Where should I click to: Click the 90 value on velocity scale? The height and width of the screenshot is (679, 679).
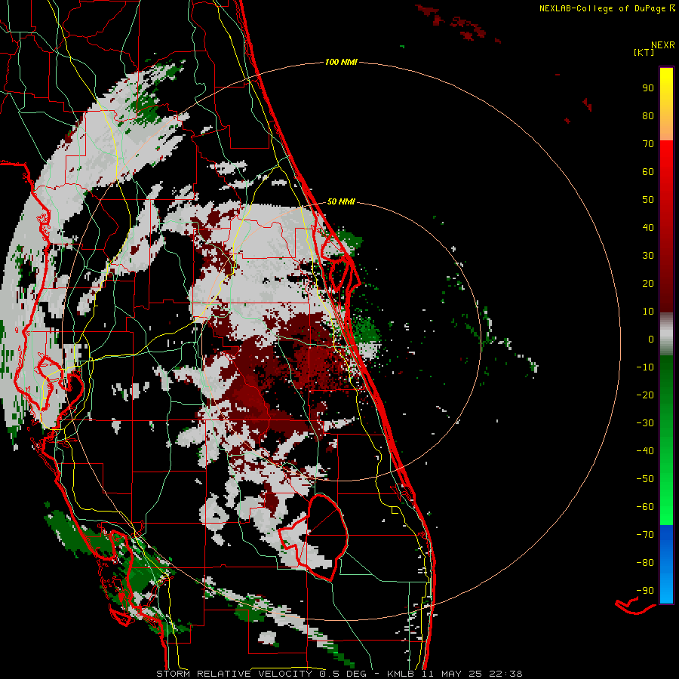(648, 88)
